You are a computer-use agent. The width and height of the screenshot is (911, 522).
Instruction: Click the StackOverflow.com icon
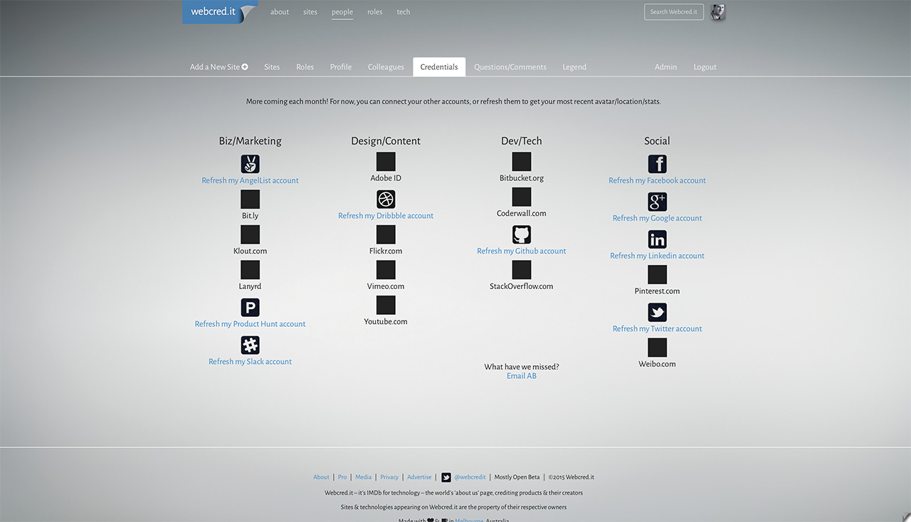[521, 269]
